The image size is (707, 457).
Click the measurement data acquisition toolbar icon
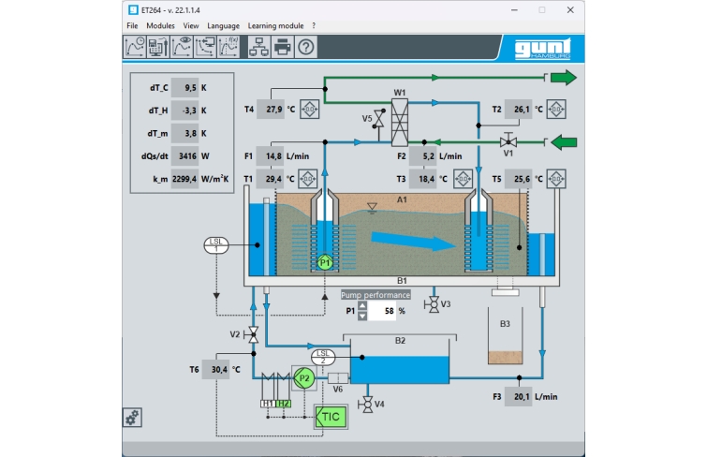coord(157,47)
